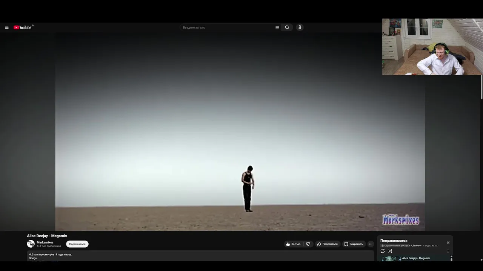Image resolution: width=483 pixels, height=271 pixels.
Task: Open the on-screen keyboard icon in search
Action: coord(277,27)
